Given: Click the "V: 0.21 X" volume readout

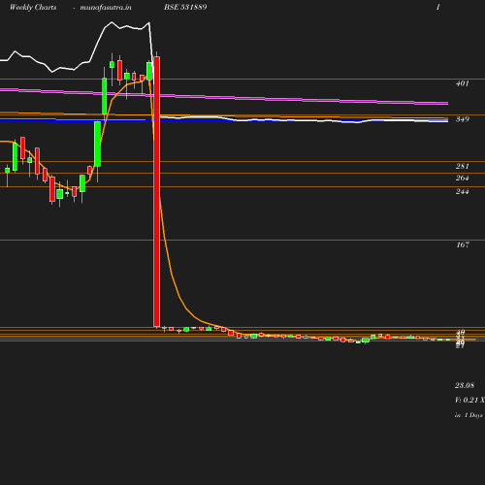Looking at the screenshot, I should click(469, 400).
